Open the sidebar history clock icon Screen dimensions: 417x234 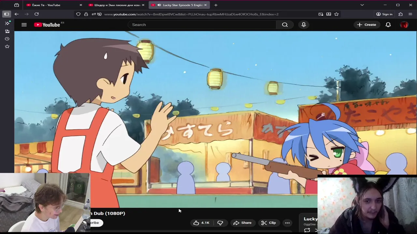(7, 39)
